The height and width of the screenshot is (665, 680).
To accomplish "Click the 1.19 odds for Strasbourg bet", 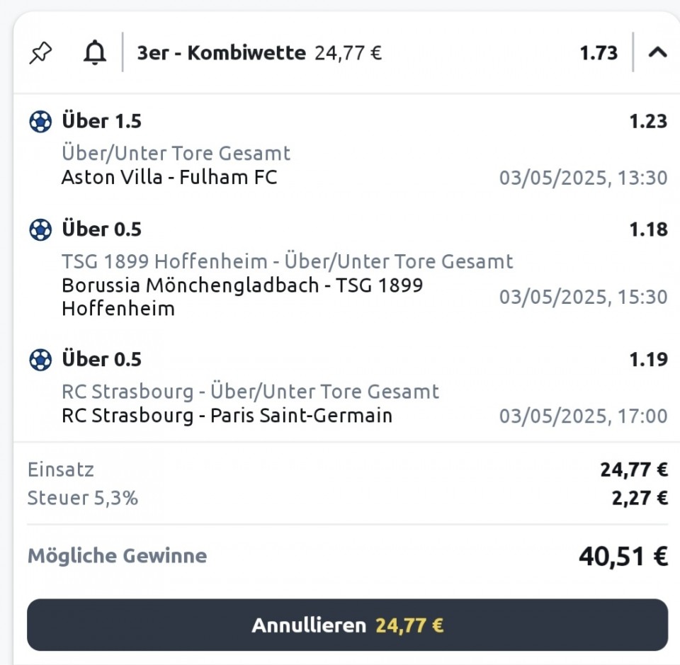I will pyautogui.click(x=648, y=359).
